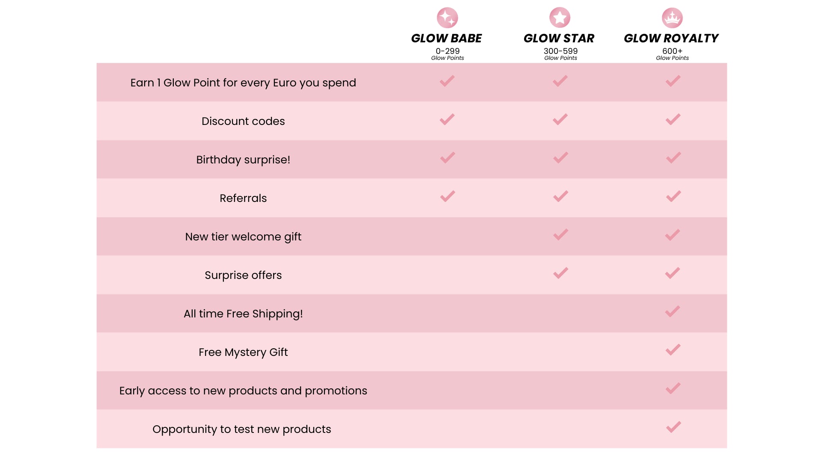Select the GLOW BABE tier heading

[x=447, y=38]
